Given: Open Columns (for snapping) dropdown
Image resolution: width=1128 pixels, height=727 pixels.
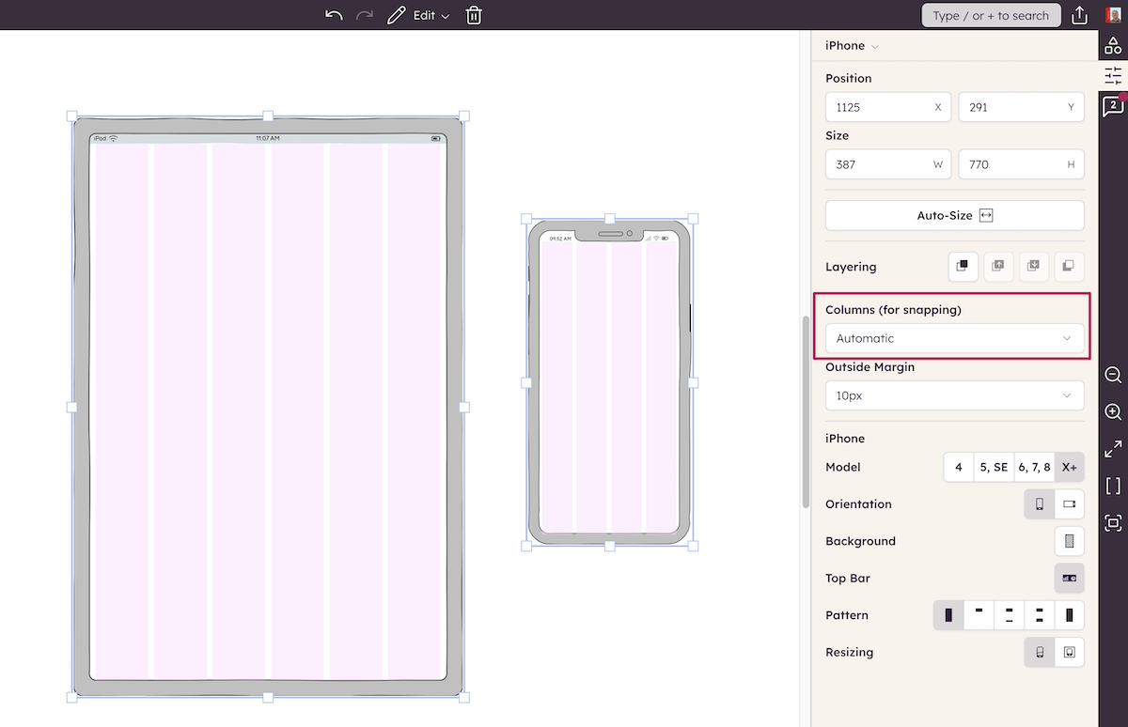Looking at the screenshot, I should coord(954,338).
